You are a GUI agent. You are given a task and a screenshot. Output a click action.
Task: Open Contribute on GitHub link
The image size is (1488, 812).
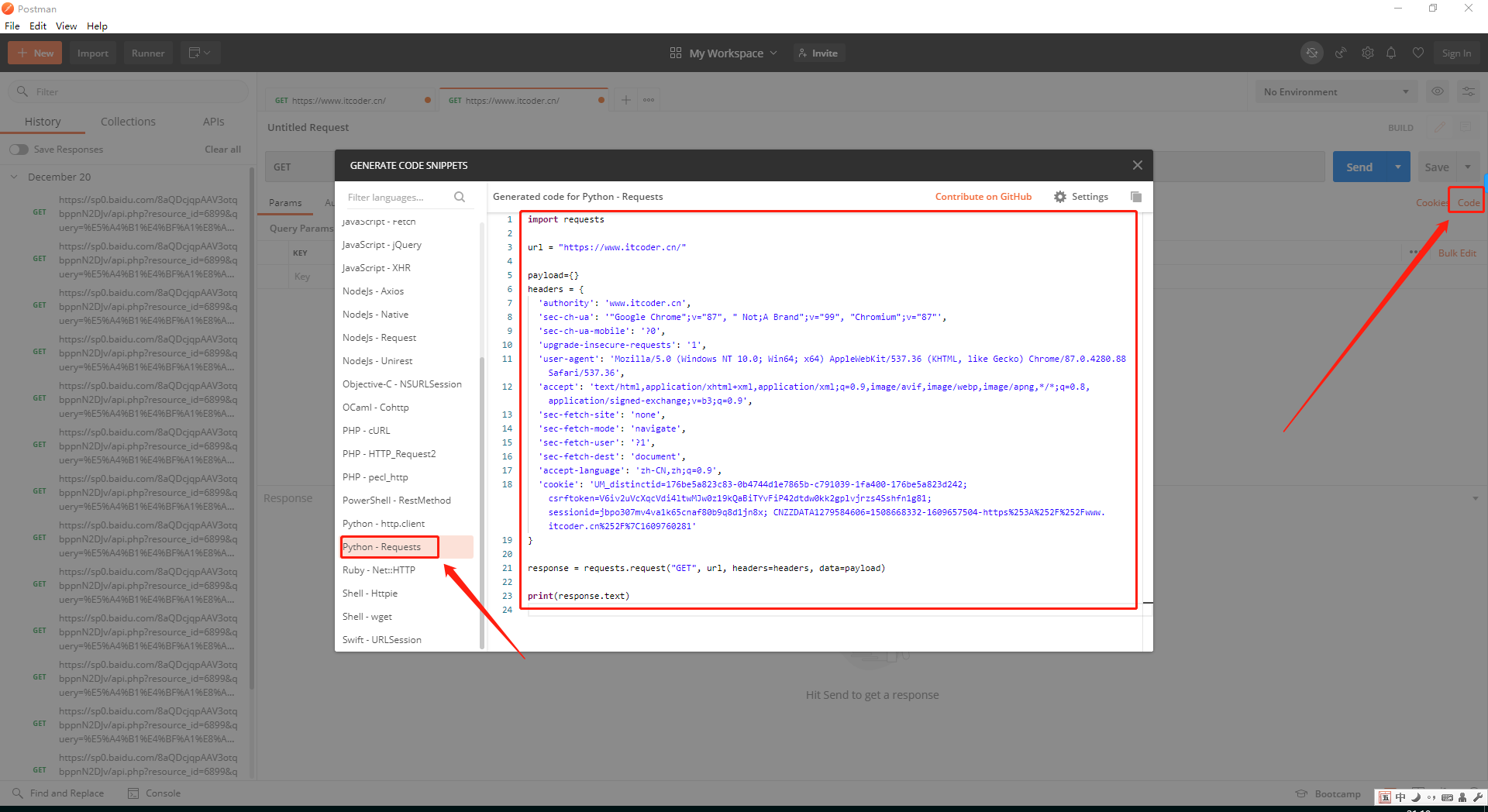983,197
